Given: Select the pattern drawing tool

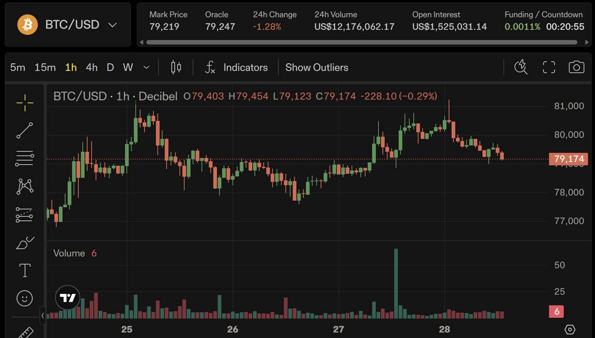Looking at the screenshot, I should pyautogui.click(x=25, y=186).
